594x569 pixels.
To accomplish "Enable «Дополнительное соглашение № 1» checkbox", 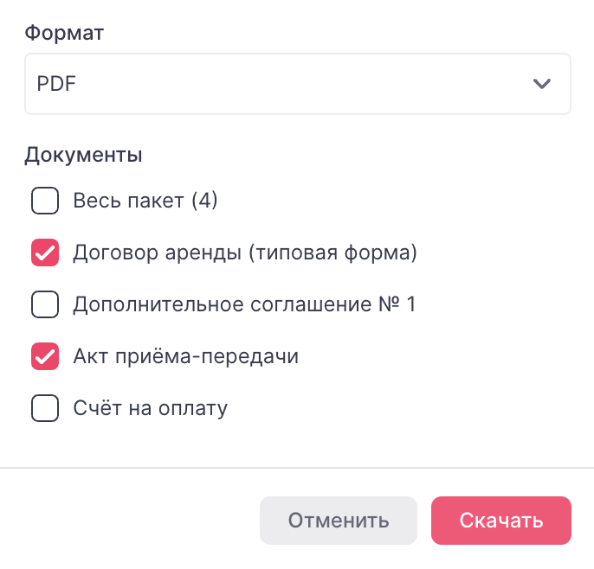I will point(45,304).
